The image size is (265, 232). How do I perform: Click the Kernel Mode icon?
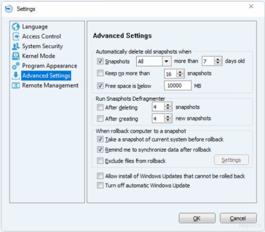[16, 56]
